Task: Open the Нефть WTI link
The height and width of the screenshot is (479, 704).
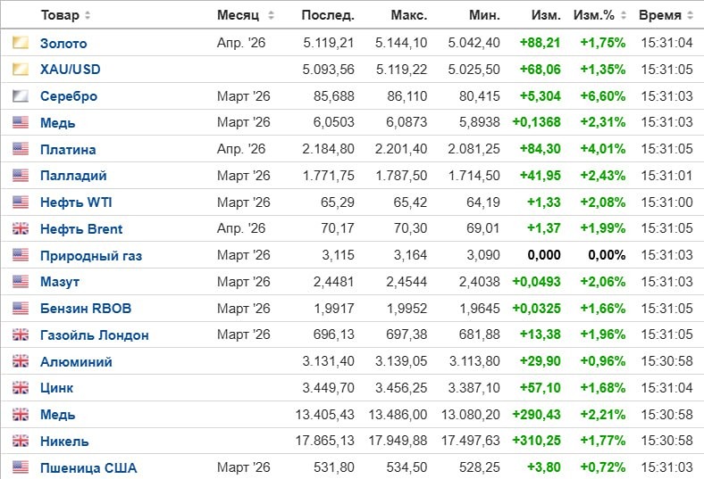Action: pyautogui.click(x=76, y=202)
